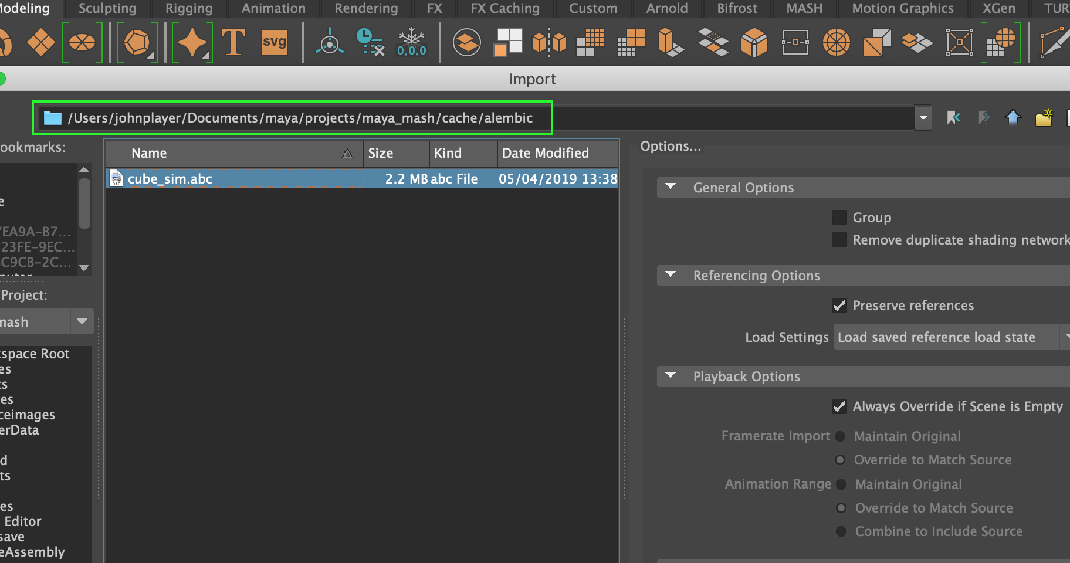Screen dimensions: 1070x563
Task: Click the blue up-one-directory arrow icon
Action: click(x=1013, y=117)
